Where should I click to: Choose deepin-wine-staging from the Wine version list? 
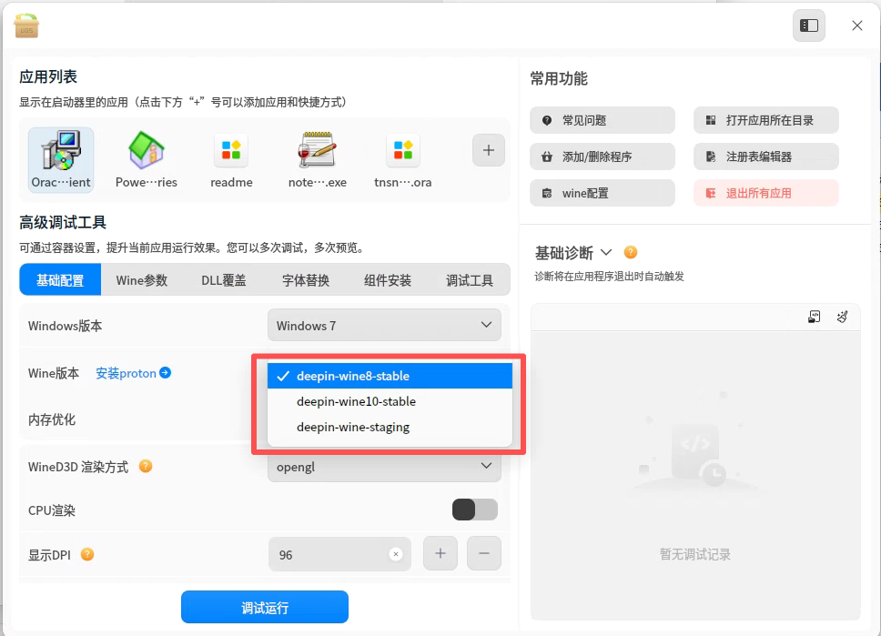(390, 427)
